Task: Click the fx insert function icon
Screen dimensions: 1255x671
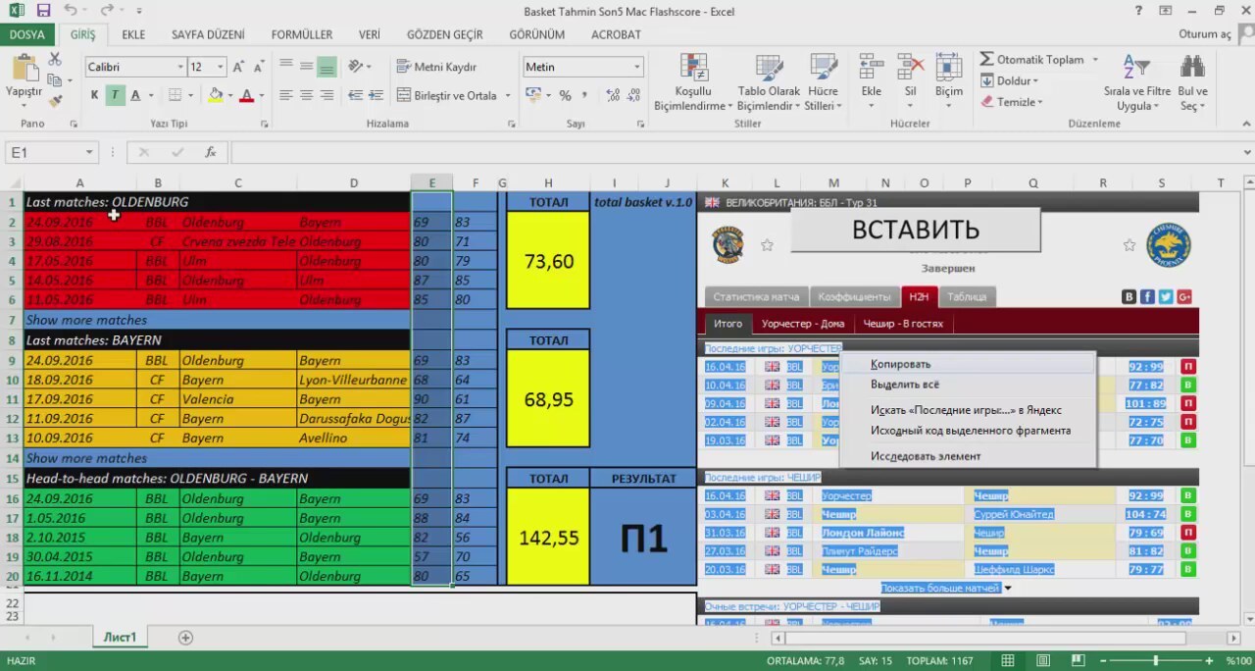Action: click(210, 153)
